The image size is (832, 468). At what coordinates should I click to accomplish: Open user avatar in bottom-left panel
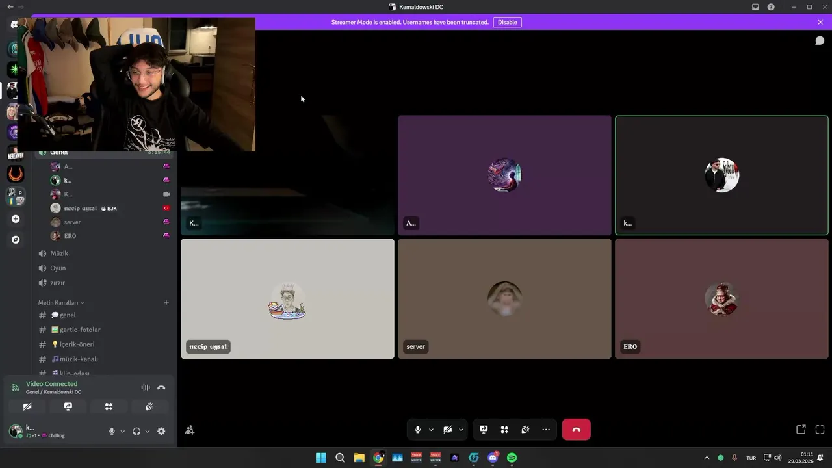click(16, 431)
